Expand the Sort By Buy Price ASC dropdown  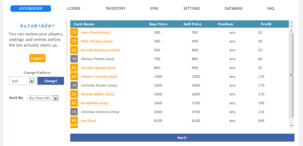[x=55, y=98]
